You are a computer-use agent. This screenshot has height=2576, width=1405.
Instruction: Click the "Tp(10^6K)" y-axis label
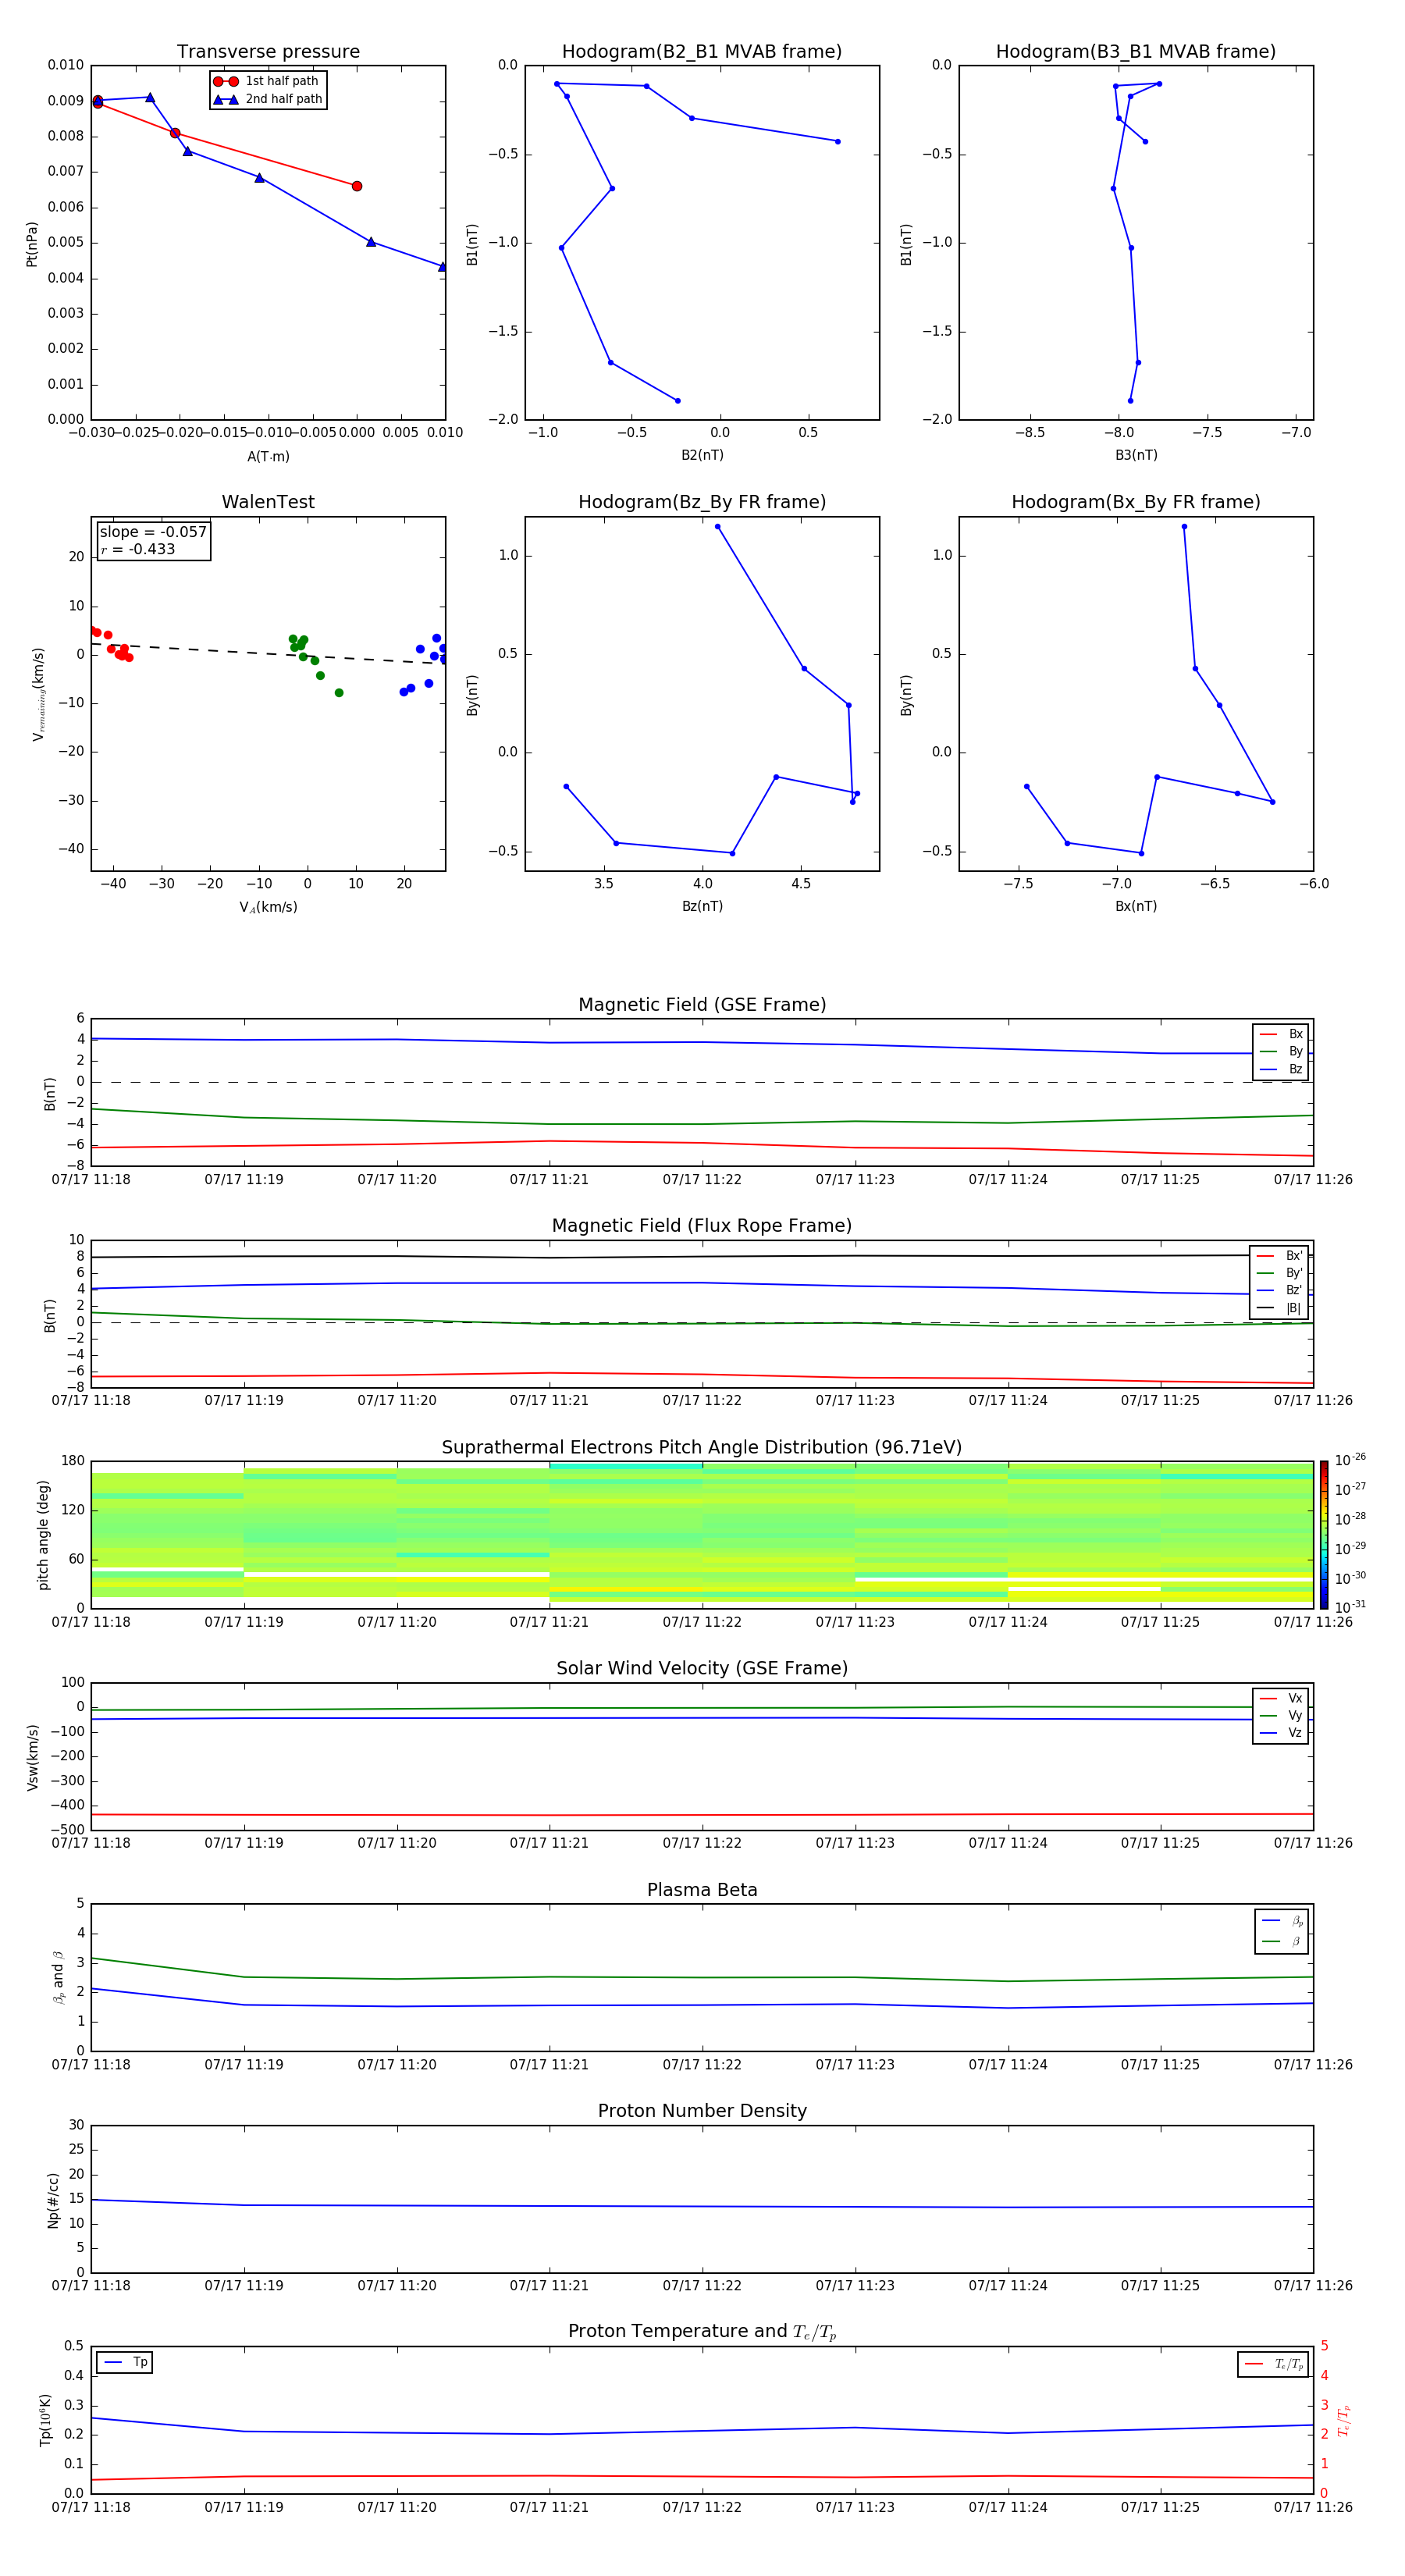coord(45,2420)
